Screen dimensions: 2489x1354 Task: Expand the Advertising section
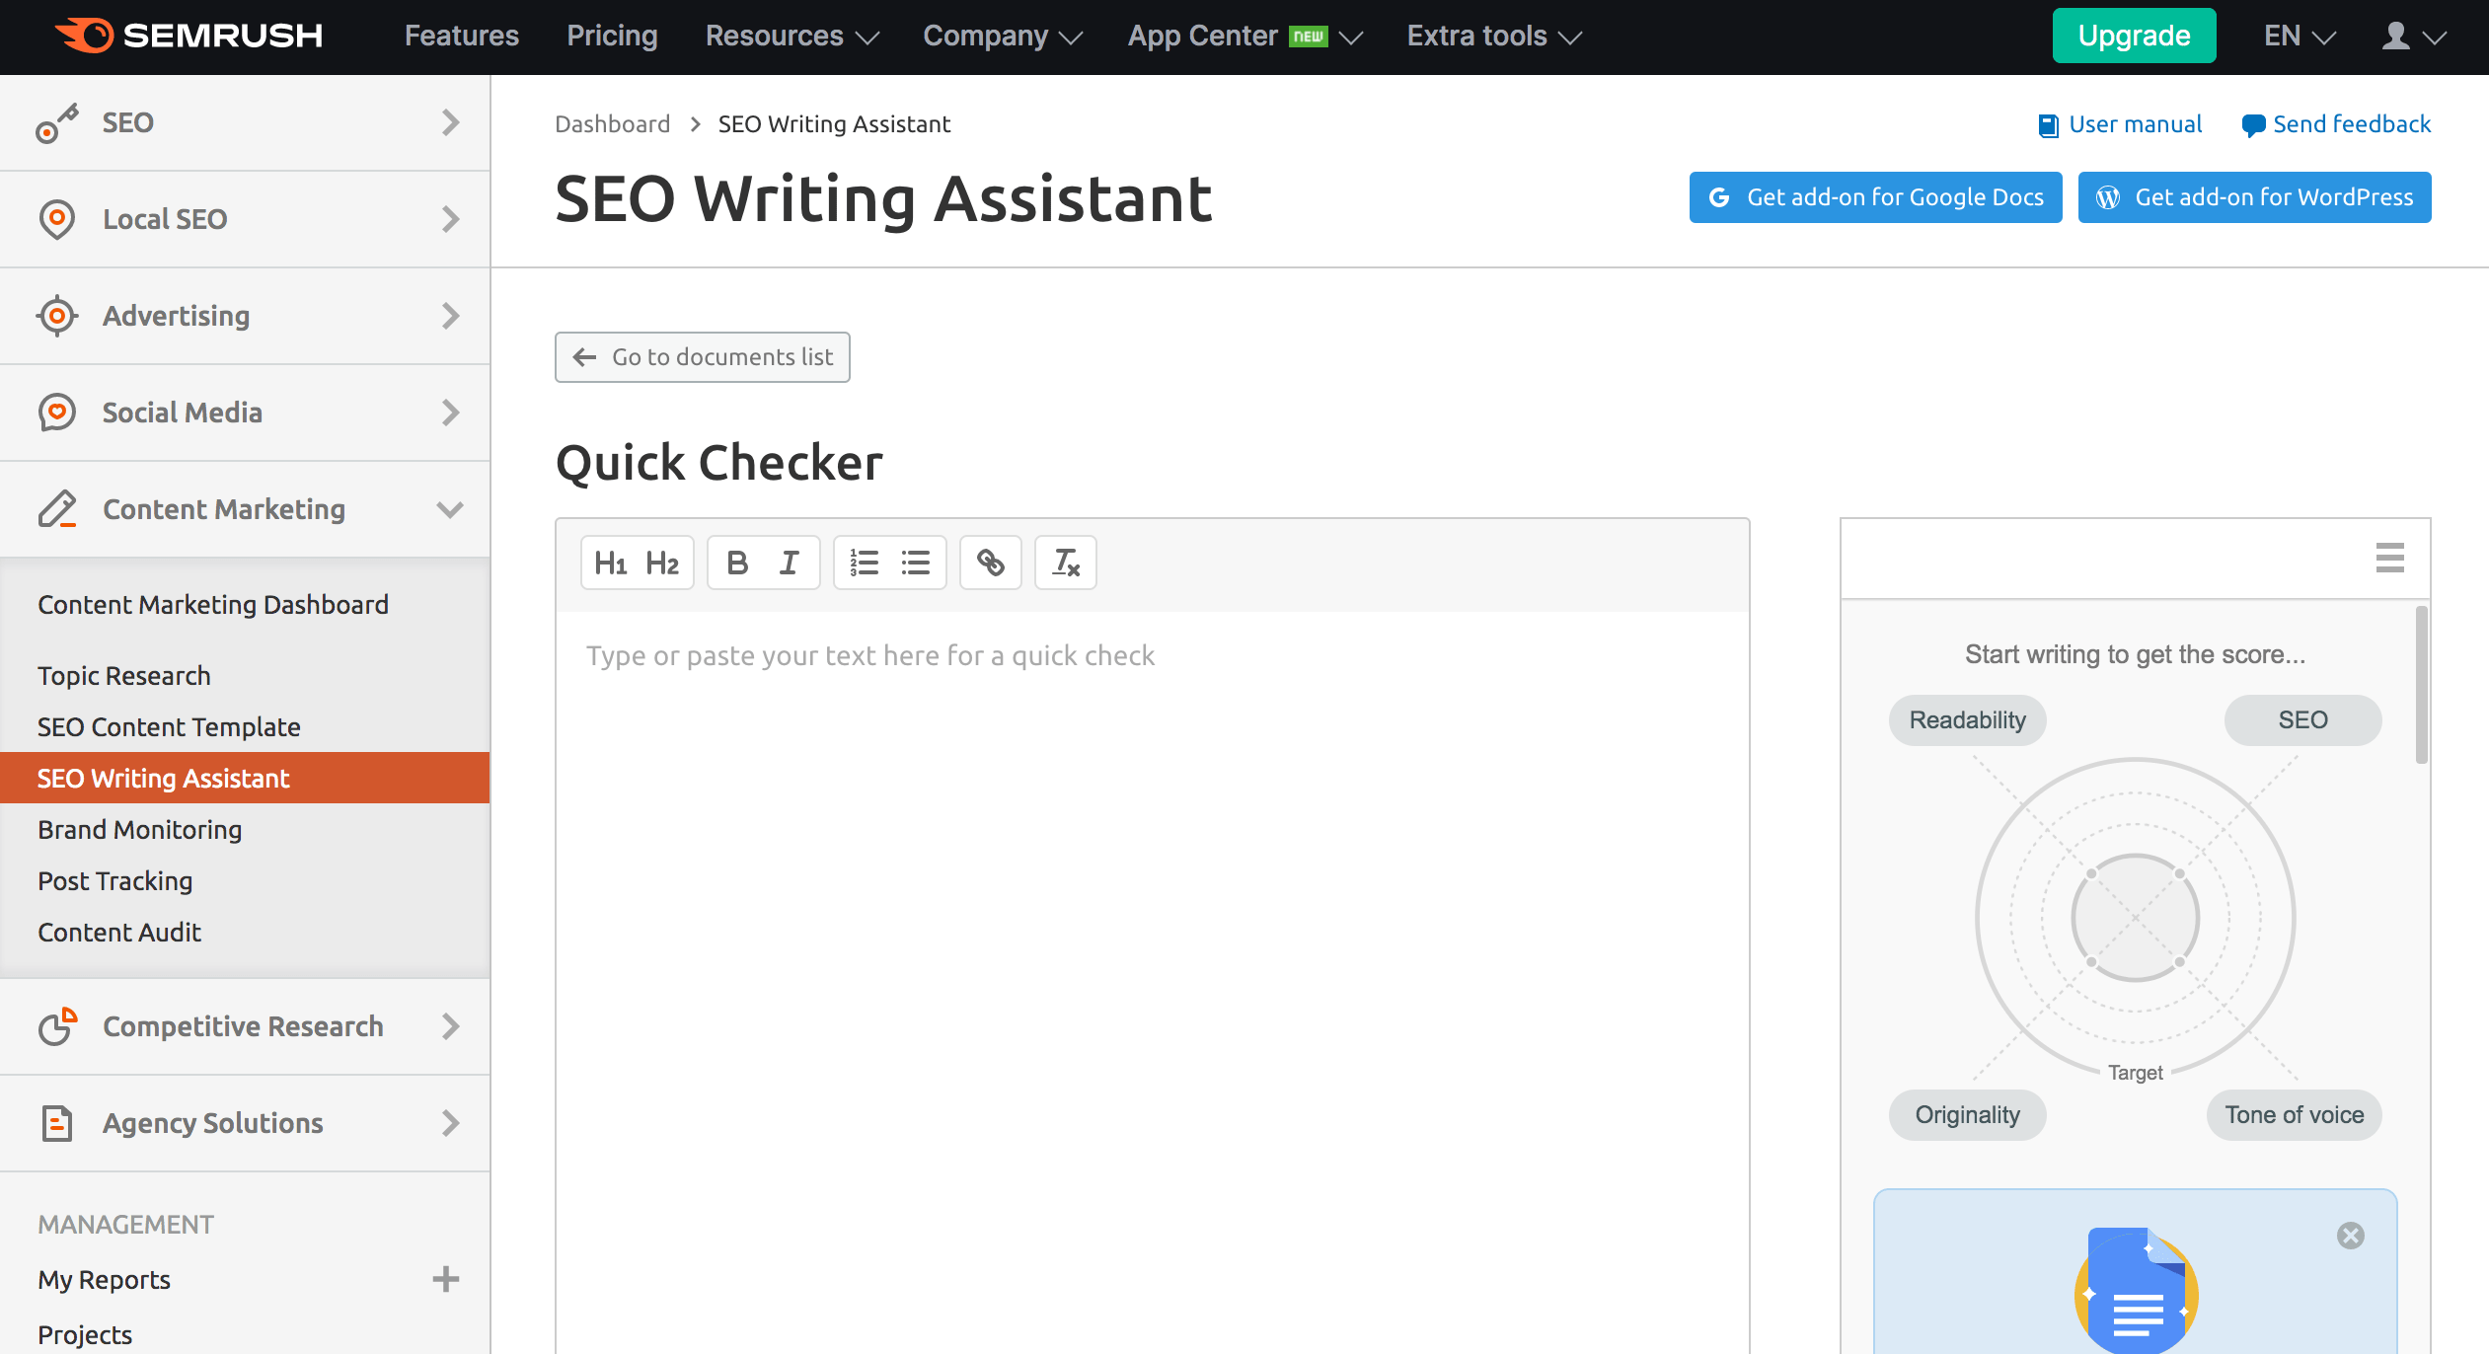[x=451, y=316]
